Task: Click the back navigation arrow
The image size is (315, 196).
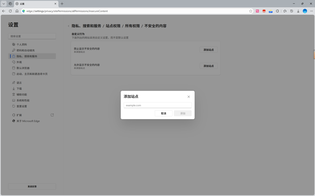Action: coord(4,11)
